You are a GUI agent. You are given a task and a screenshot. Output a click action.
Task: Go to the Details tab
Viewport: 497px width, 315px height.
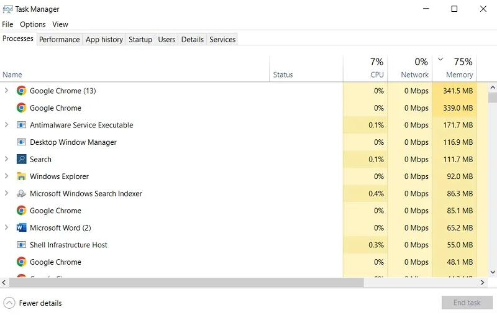[x=193, y=40]
